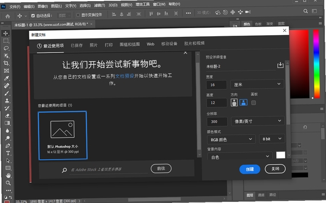Open the 滤镜(T) menu
Image resolution: width=326 pixels, height=203 pixels.
click(x=99, y=5)
